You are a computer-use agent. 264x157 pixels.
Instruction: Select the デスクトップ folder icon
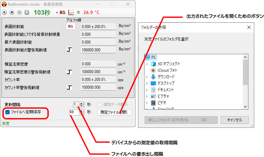[153, 83]
